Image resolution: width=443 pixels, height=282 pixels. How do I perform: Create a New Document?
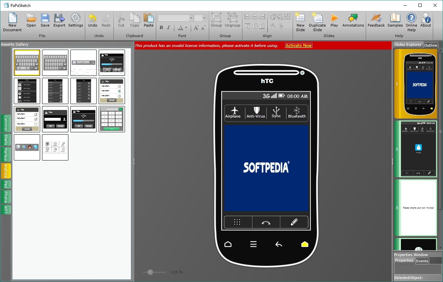click(12, 22)
